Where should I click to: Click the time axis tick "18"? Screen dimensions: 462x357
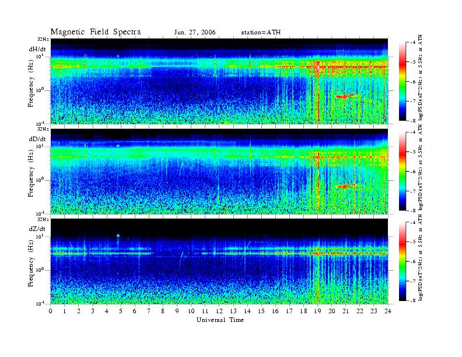coord(304,311)
